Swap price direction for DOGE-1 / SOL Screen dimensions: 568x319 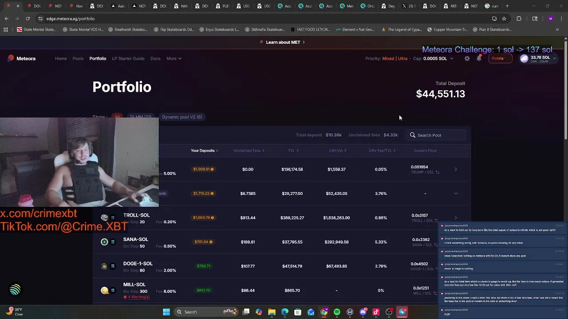pyautogui.click(x=438, y=269)
